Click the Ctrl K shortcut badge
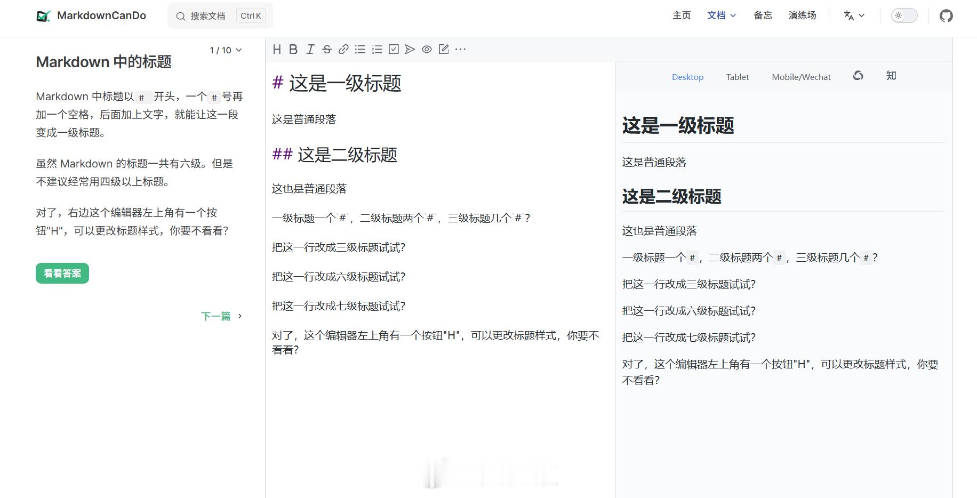This screenshot has width=977, height=498. (x=251, y=16)
